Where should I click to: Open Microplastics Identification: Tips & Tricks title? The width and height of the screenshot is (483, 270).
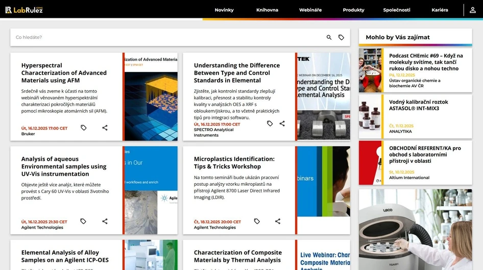(x=234, y=162)
